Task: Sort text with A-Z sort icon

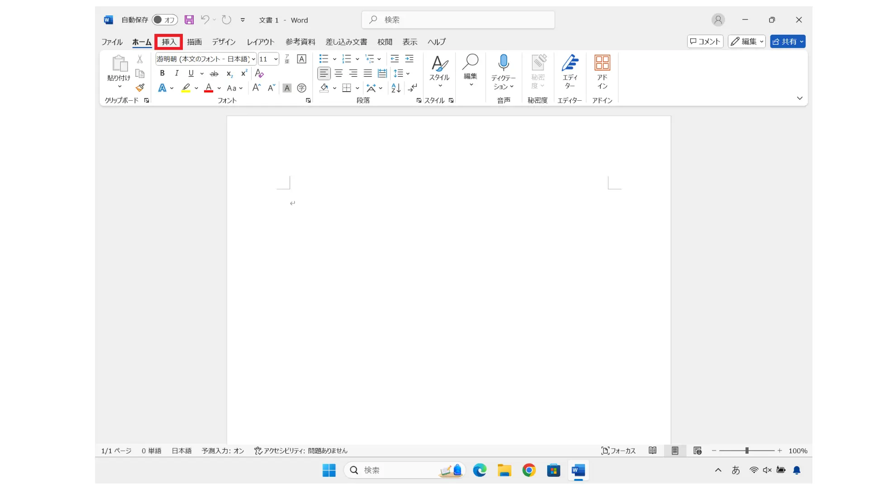Action: (x=396, y=88)
